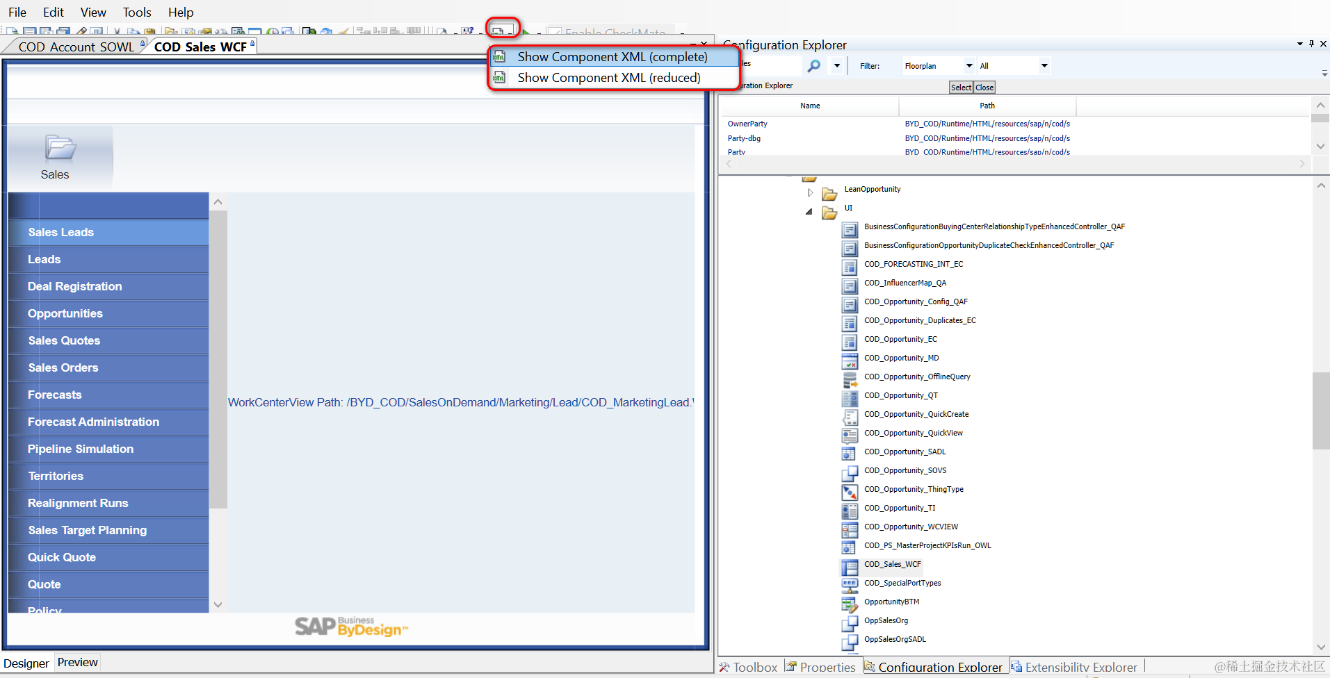This screenshot has height=678, width=1330.
Task: Click the port types icon of COD_SpecialPortTypes
Action: 850,586
